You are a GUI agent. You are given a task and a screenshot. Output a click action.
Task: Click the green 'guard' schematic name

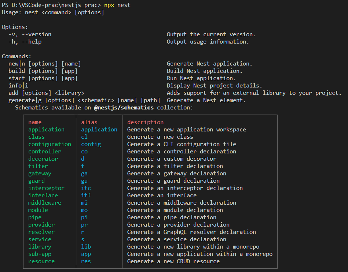click(x=36, y=181)
